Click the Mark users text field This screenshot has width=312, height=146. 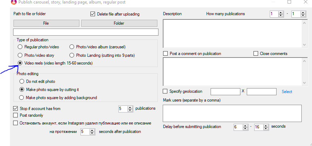tap(232, 113)
